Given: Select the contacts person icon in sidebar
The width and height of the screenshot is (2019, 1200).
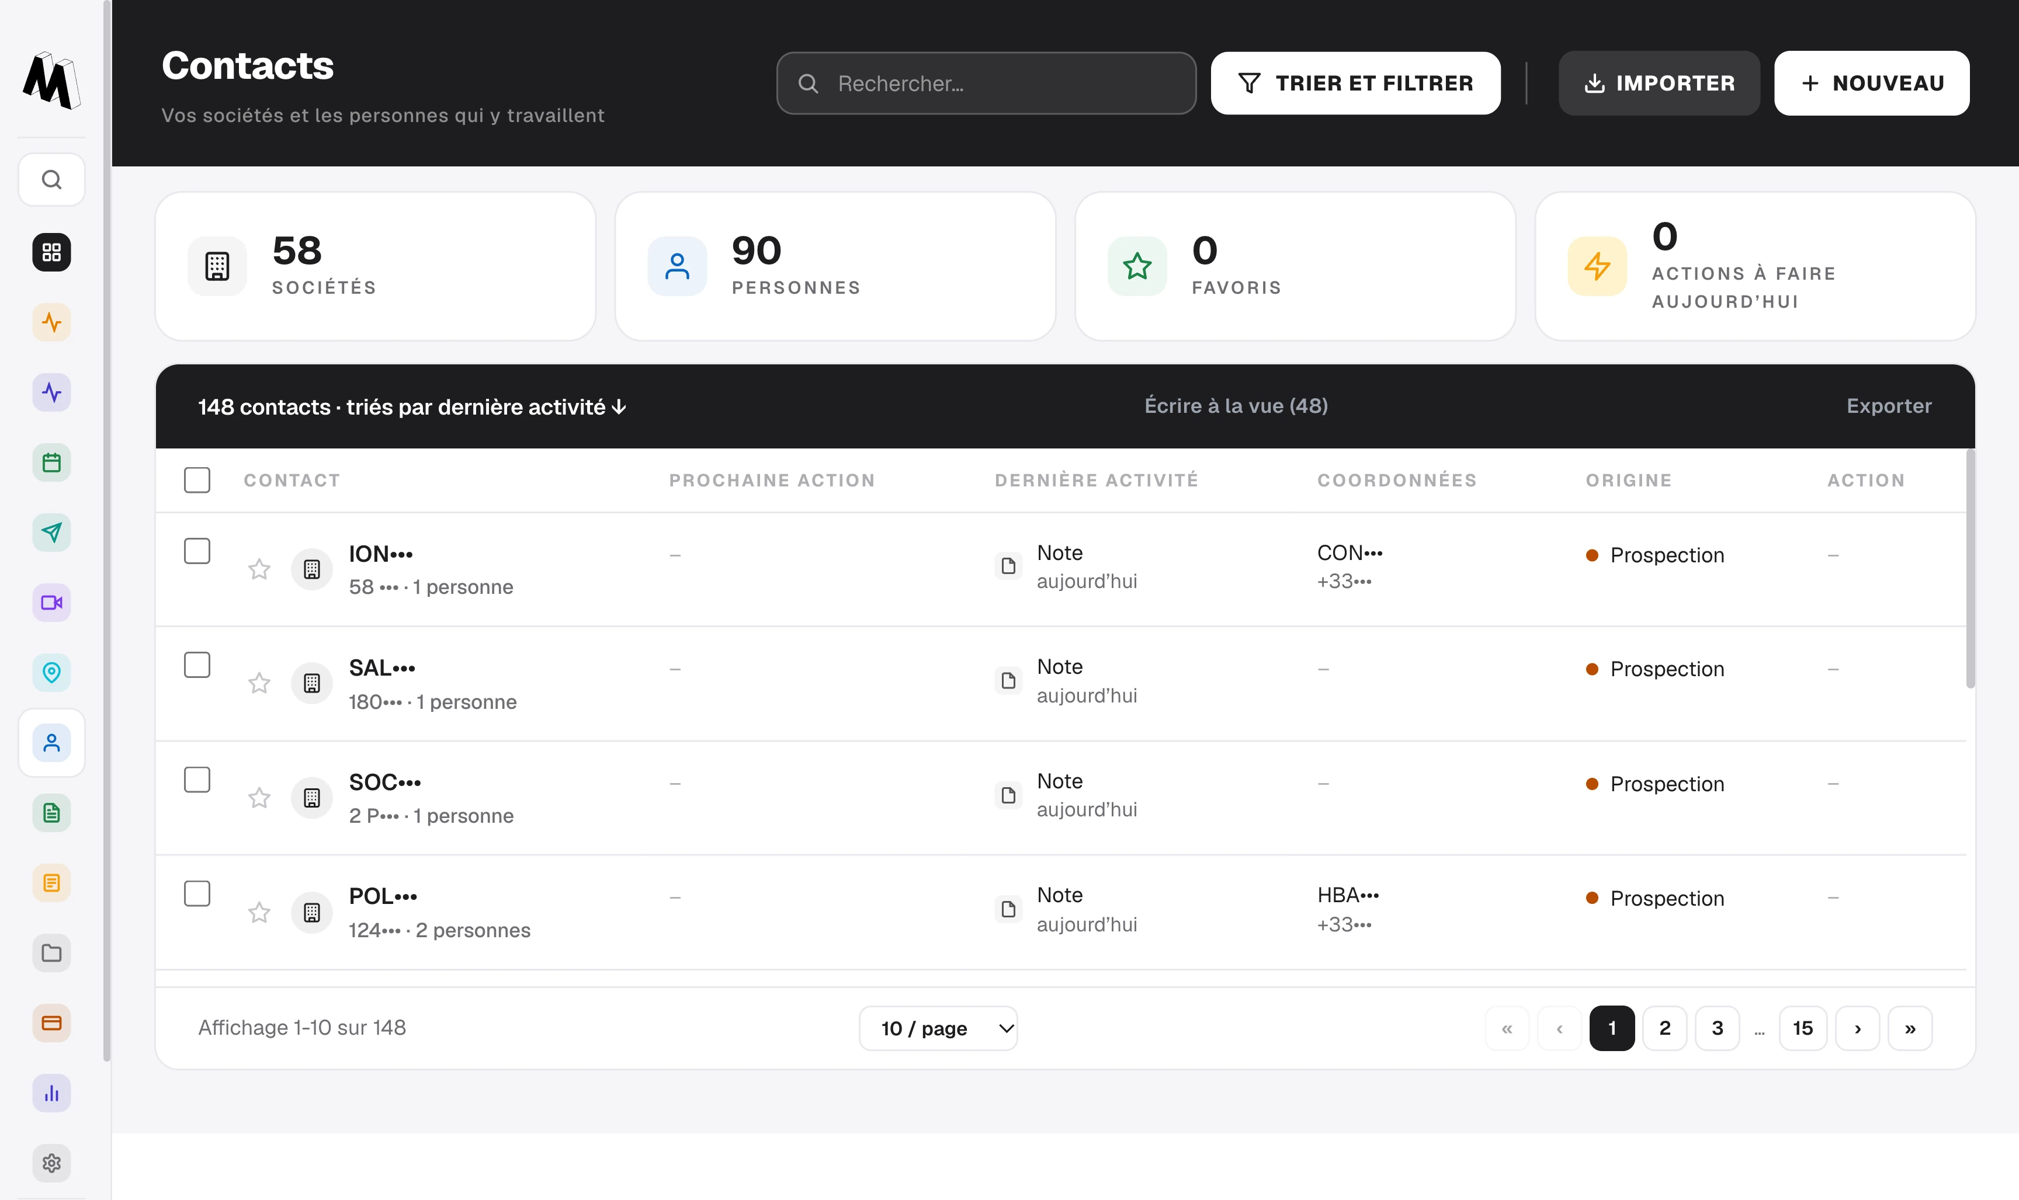Looking at the screenshot, I should [52, 743].
